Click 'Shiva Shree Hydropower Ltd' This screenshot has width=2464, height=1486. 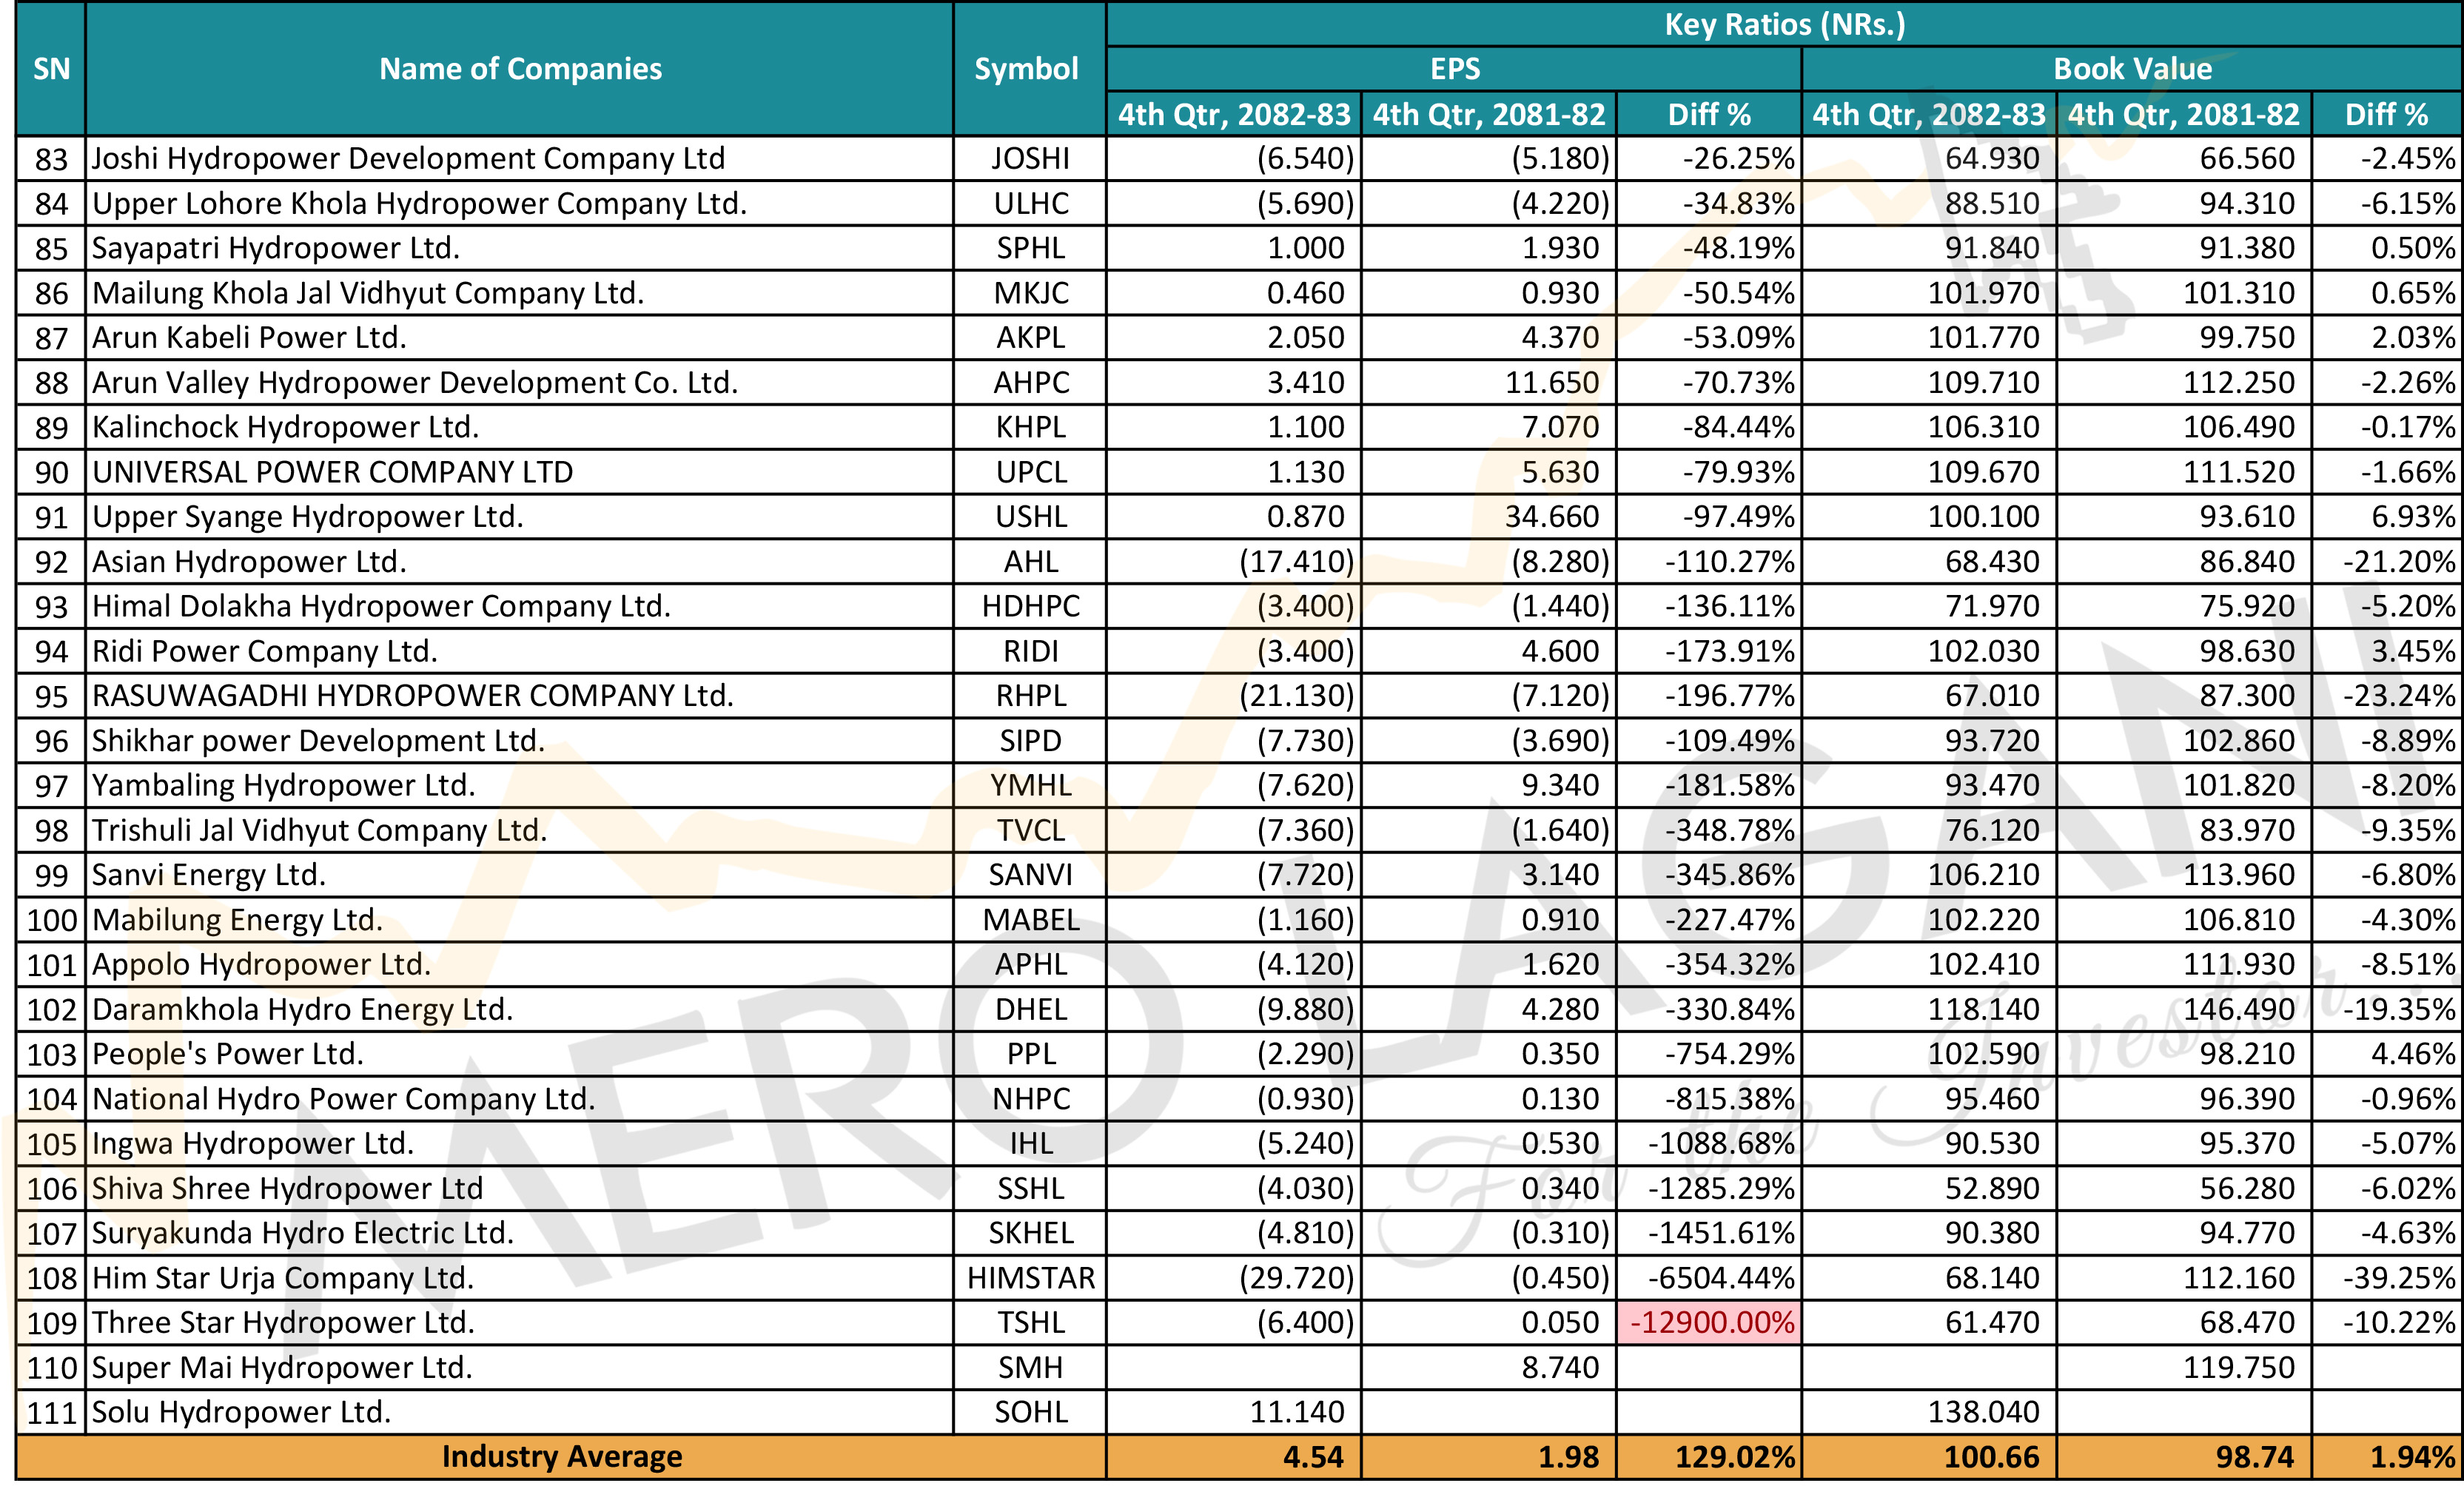287,1188
